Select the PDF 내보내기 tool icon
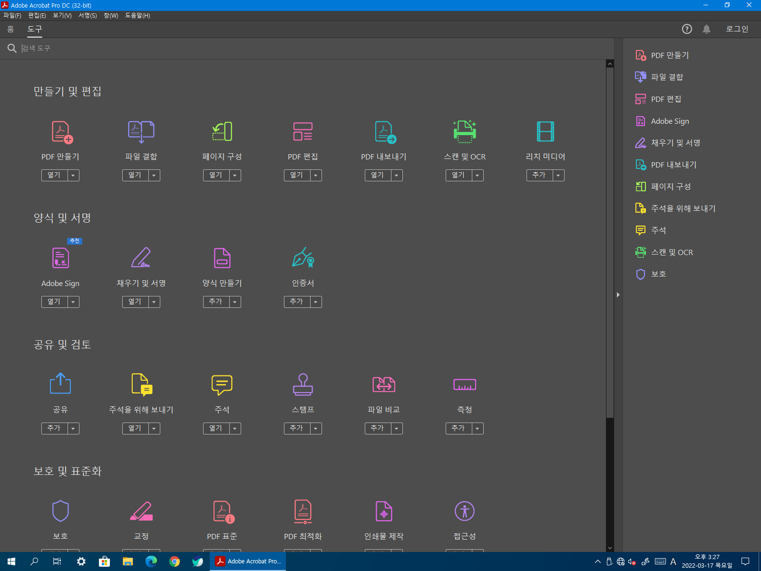Viewport: 761px width, 571px height. tap(385, 132)
